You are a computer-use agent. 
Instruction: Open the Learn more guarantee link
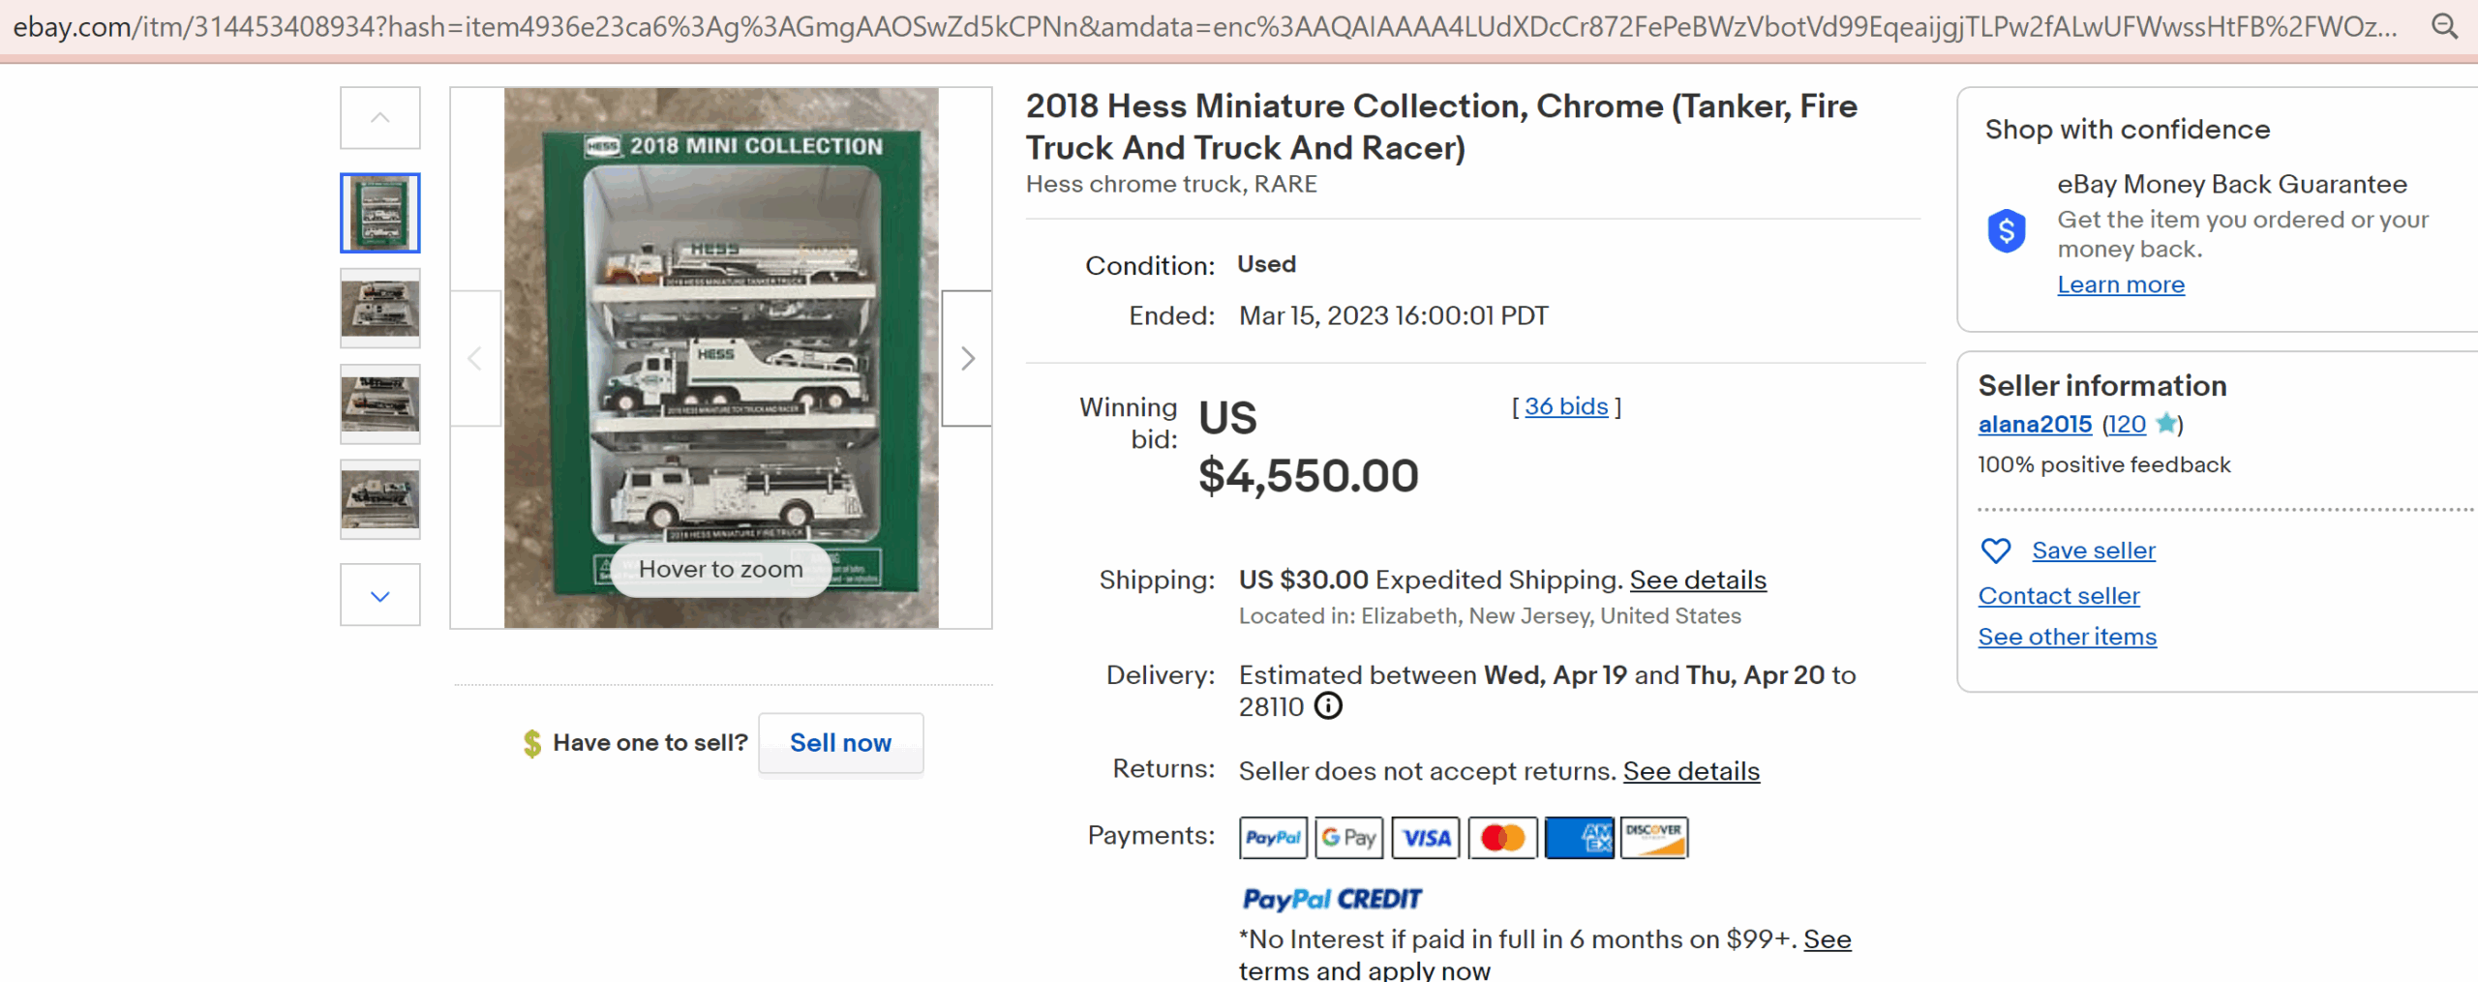[2121, 284]
